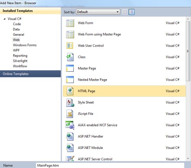Select the JScript File scroll icon

pyautogui.click(x=70, y=114)
